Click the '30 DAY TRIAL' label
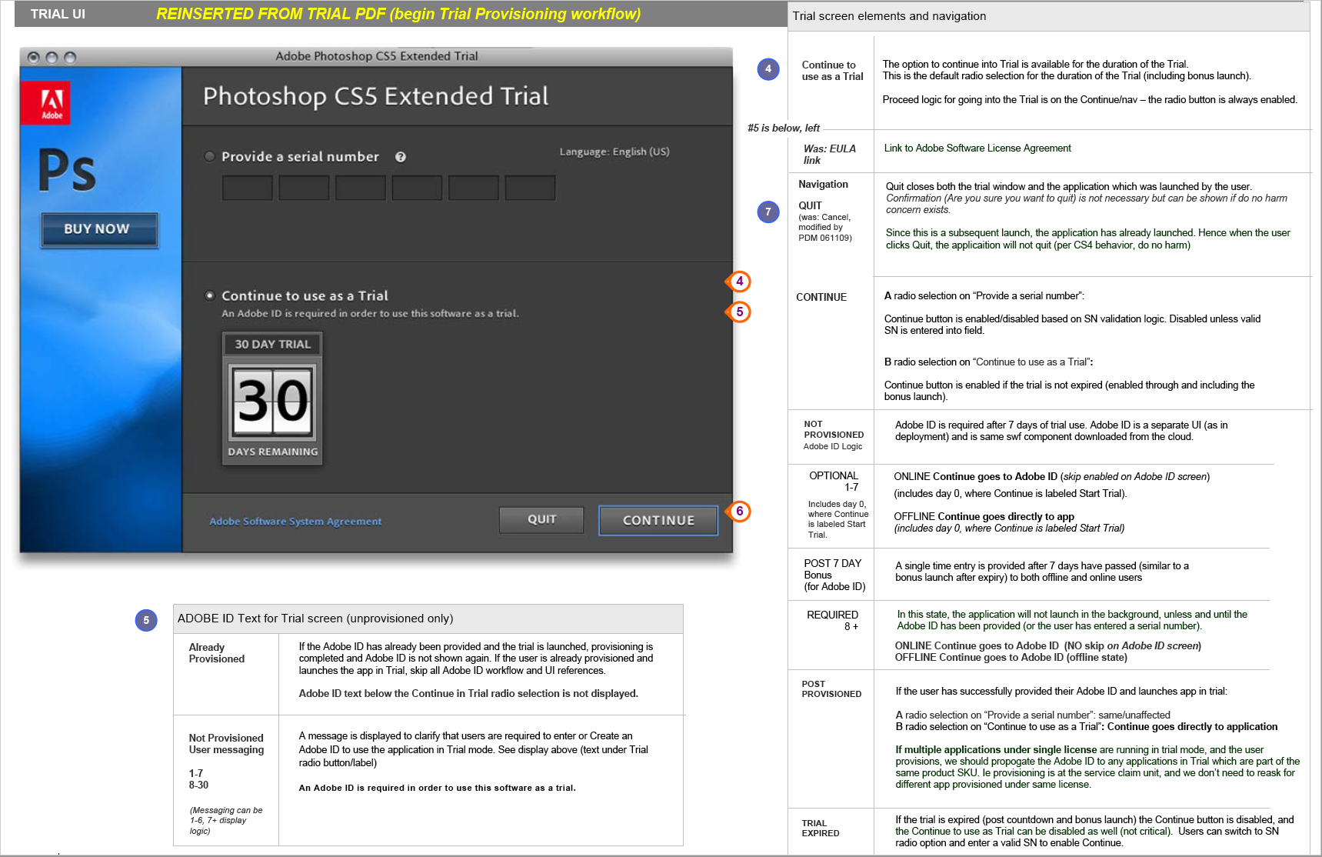1322x857 pixels. click(272, 344)
